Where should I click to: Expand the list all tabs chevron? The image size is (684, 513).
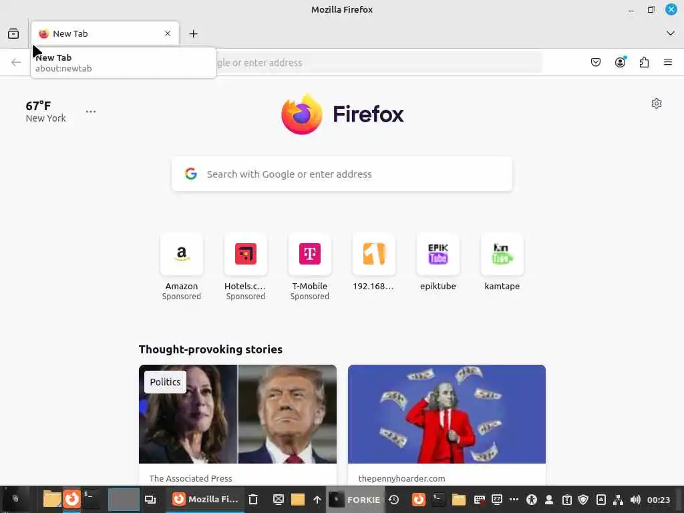tap(671, 33)
